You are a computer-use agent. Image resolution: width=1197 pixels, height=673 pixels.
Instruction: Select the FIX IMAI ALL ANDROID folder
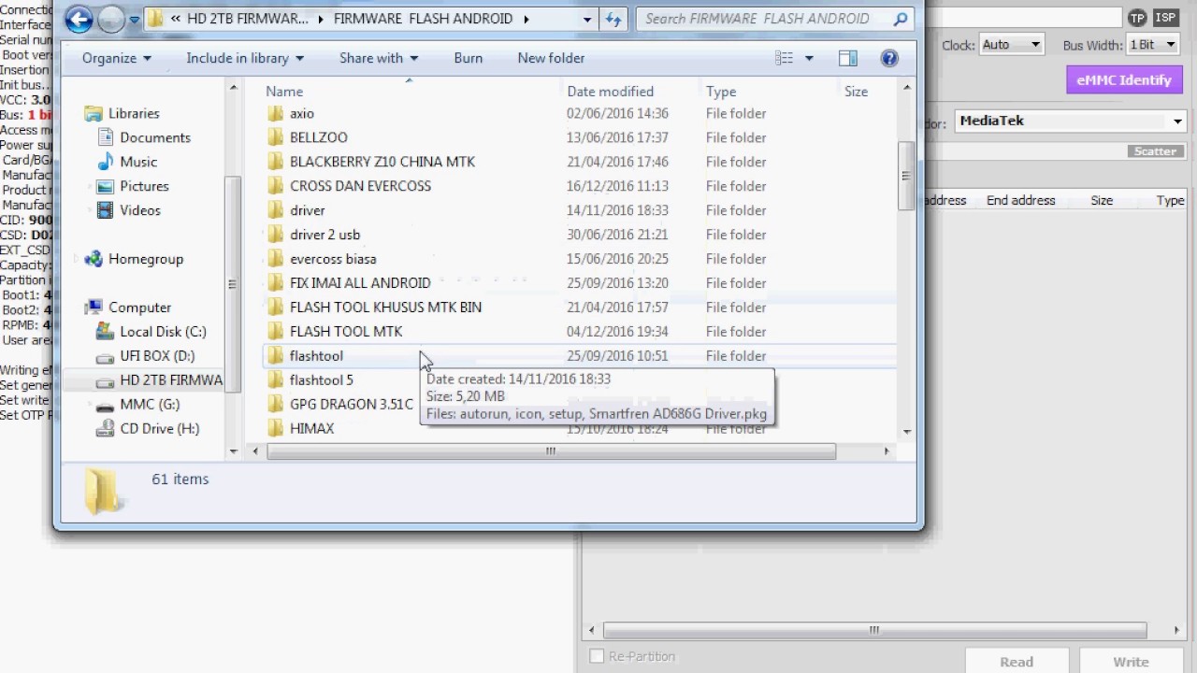350,283
